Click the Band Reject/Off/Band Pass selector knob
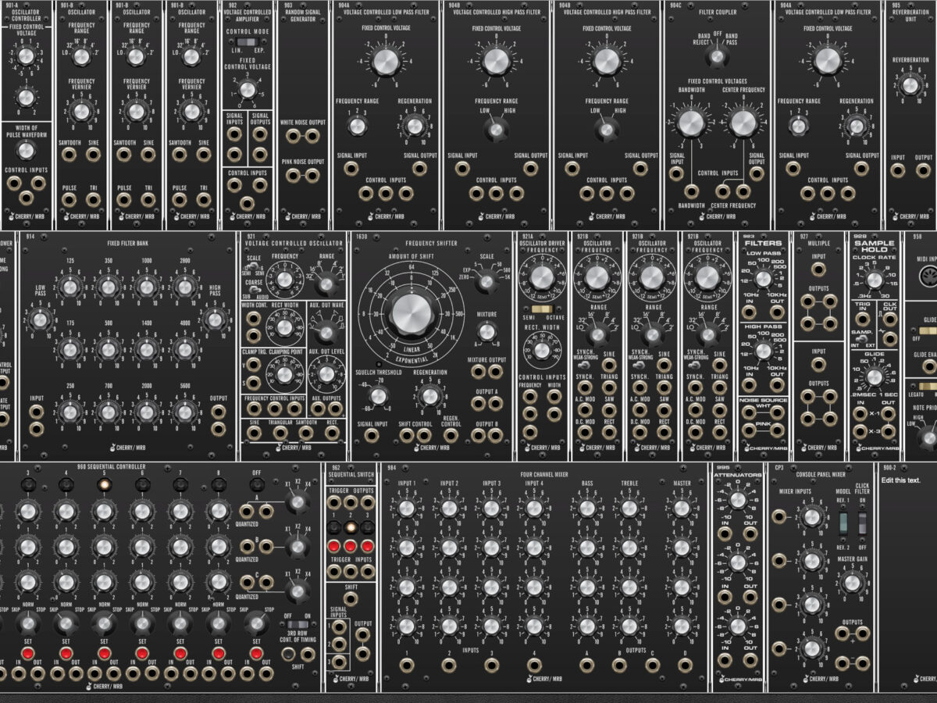 click(716, 56)
